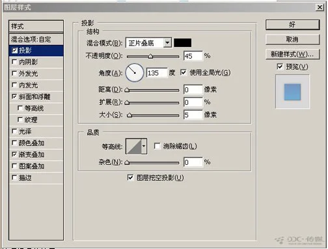Uncheck 图层挖空投影 checkbox
328x249 pixels.
coord(130,177)
